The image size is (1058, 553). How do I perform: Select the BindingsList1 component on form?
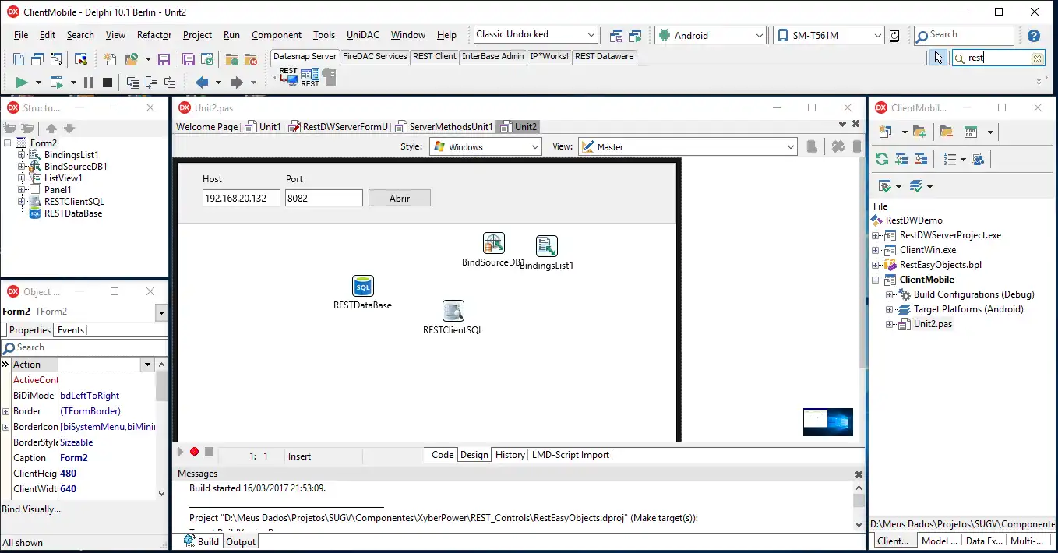547,246
